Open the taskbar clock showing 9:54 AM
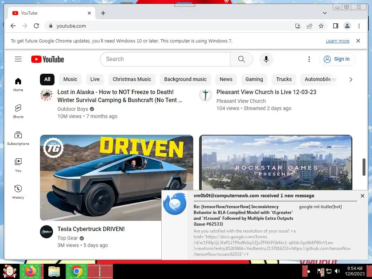Screen dimensions: 372x279 coord(355,271)
